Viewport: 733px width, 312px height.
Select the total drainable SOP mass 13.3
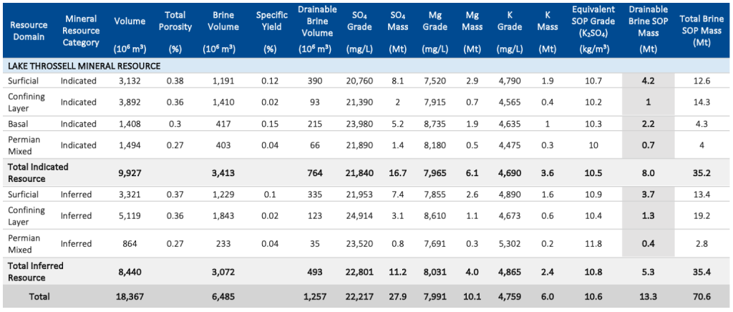[648, 298]
